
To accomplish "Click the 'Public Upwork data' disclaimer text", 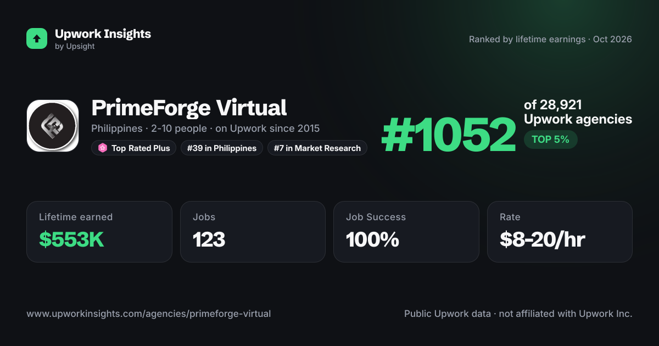I will pyautogui.click(x=518, y=314).
